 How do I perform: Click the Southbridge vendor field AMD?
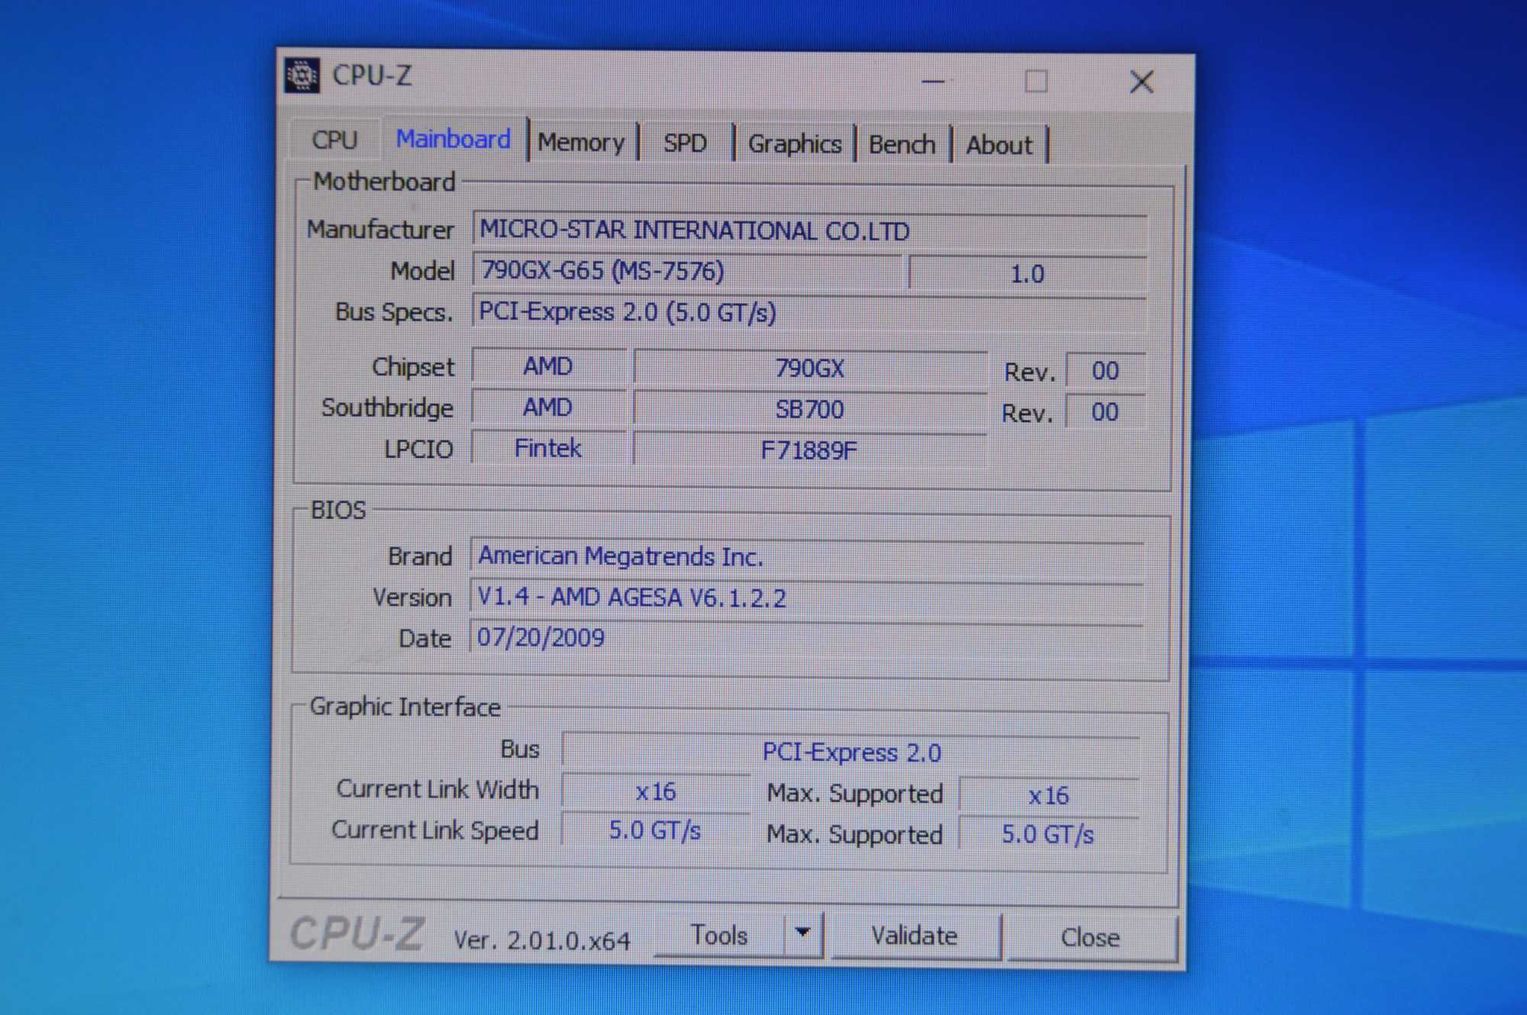pos(548,407)
